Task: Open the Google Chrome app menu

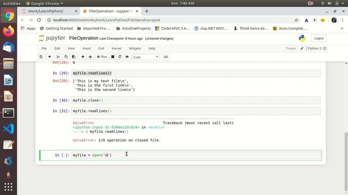Action: (45, 3)
